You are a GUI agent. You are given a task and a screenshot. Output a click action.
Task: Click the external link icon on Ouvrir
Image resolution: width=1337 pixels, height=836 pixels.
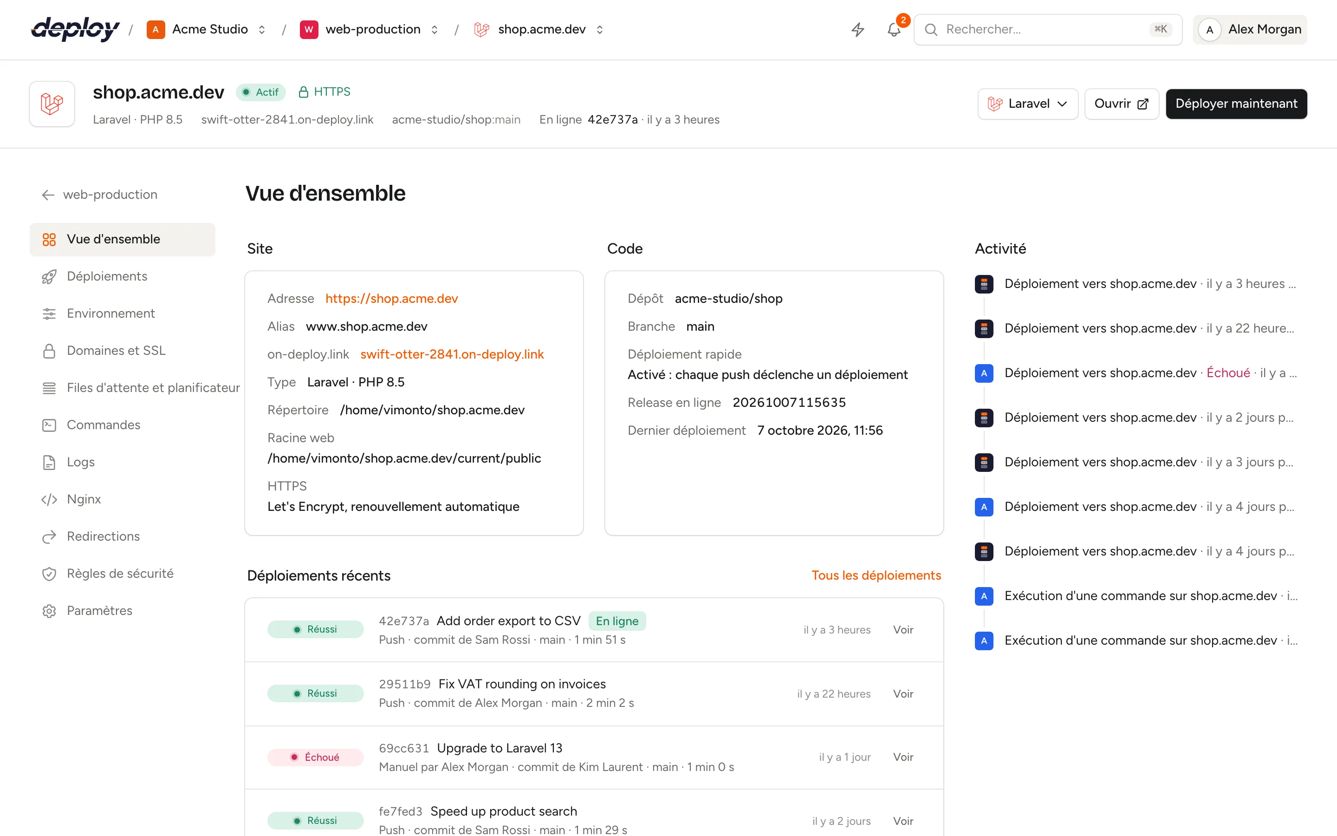pyautogui.click(x=1143, y=104)
